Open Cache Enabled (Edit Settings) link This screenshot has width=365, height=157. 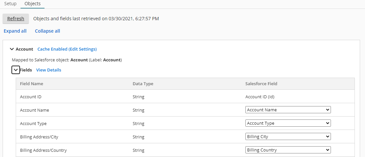(x=67, y=49)
